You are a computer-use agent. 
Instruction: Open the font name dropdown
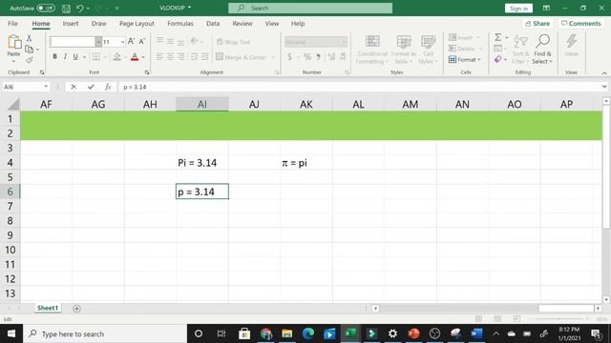coord(98,42)
